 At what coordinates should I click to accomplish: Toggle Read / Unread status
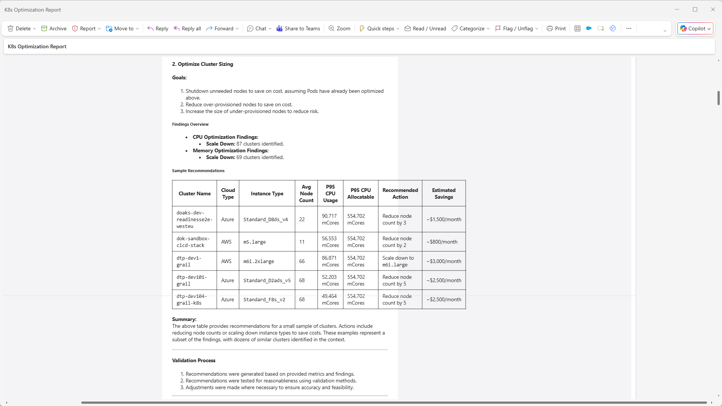(x=425, y=28)
